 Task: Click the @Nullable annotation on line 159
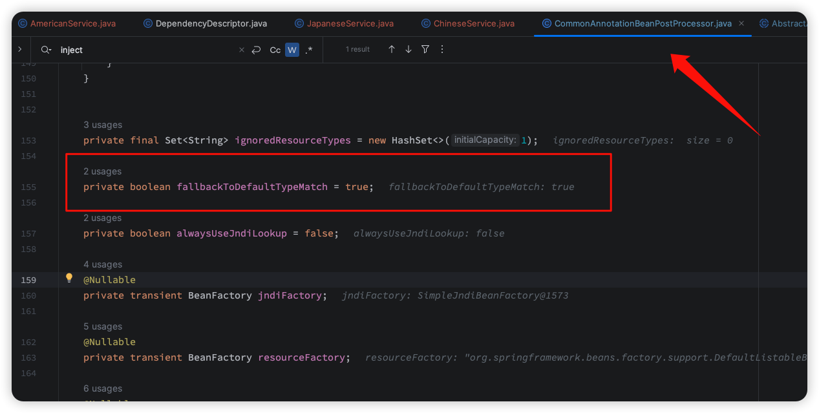coord(109,280)
